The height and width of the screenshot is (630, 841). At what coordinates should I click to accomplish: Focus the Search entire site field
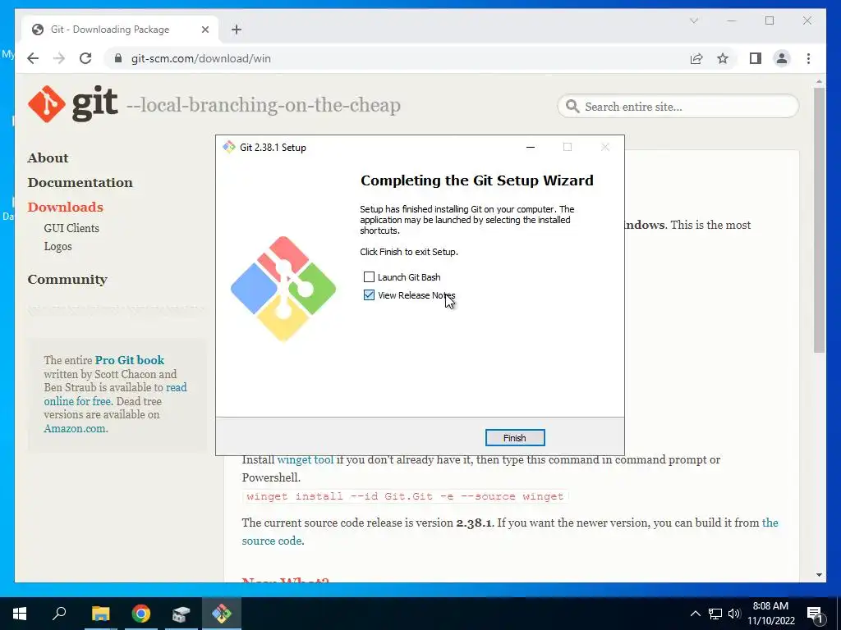click(678, 107)
